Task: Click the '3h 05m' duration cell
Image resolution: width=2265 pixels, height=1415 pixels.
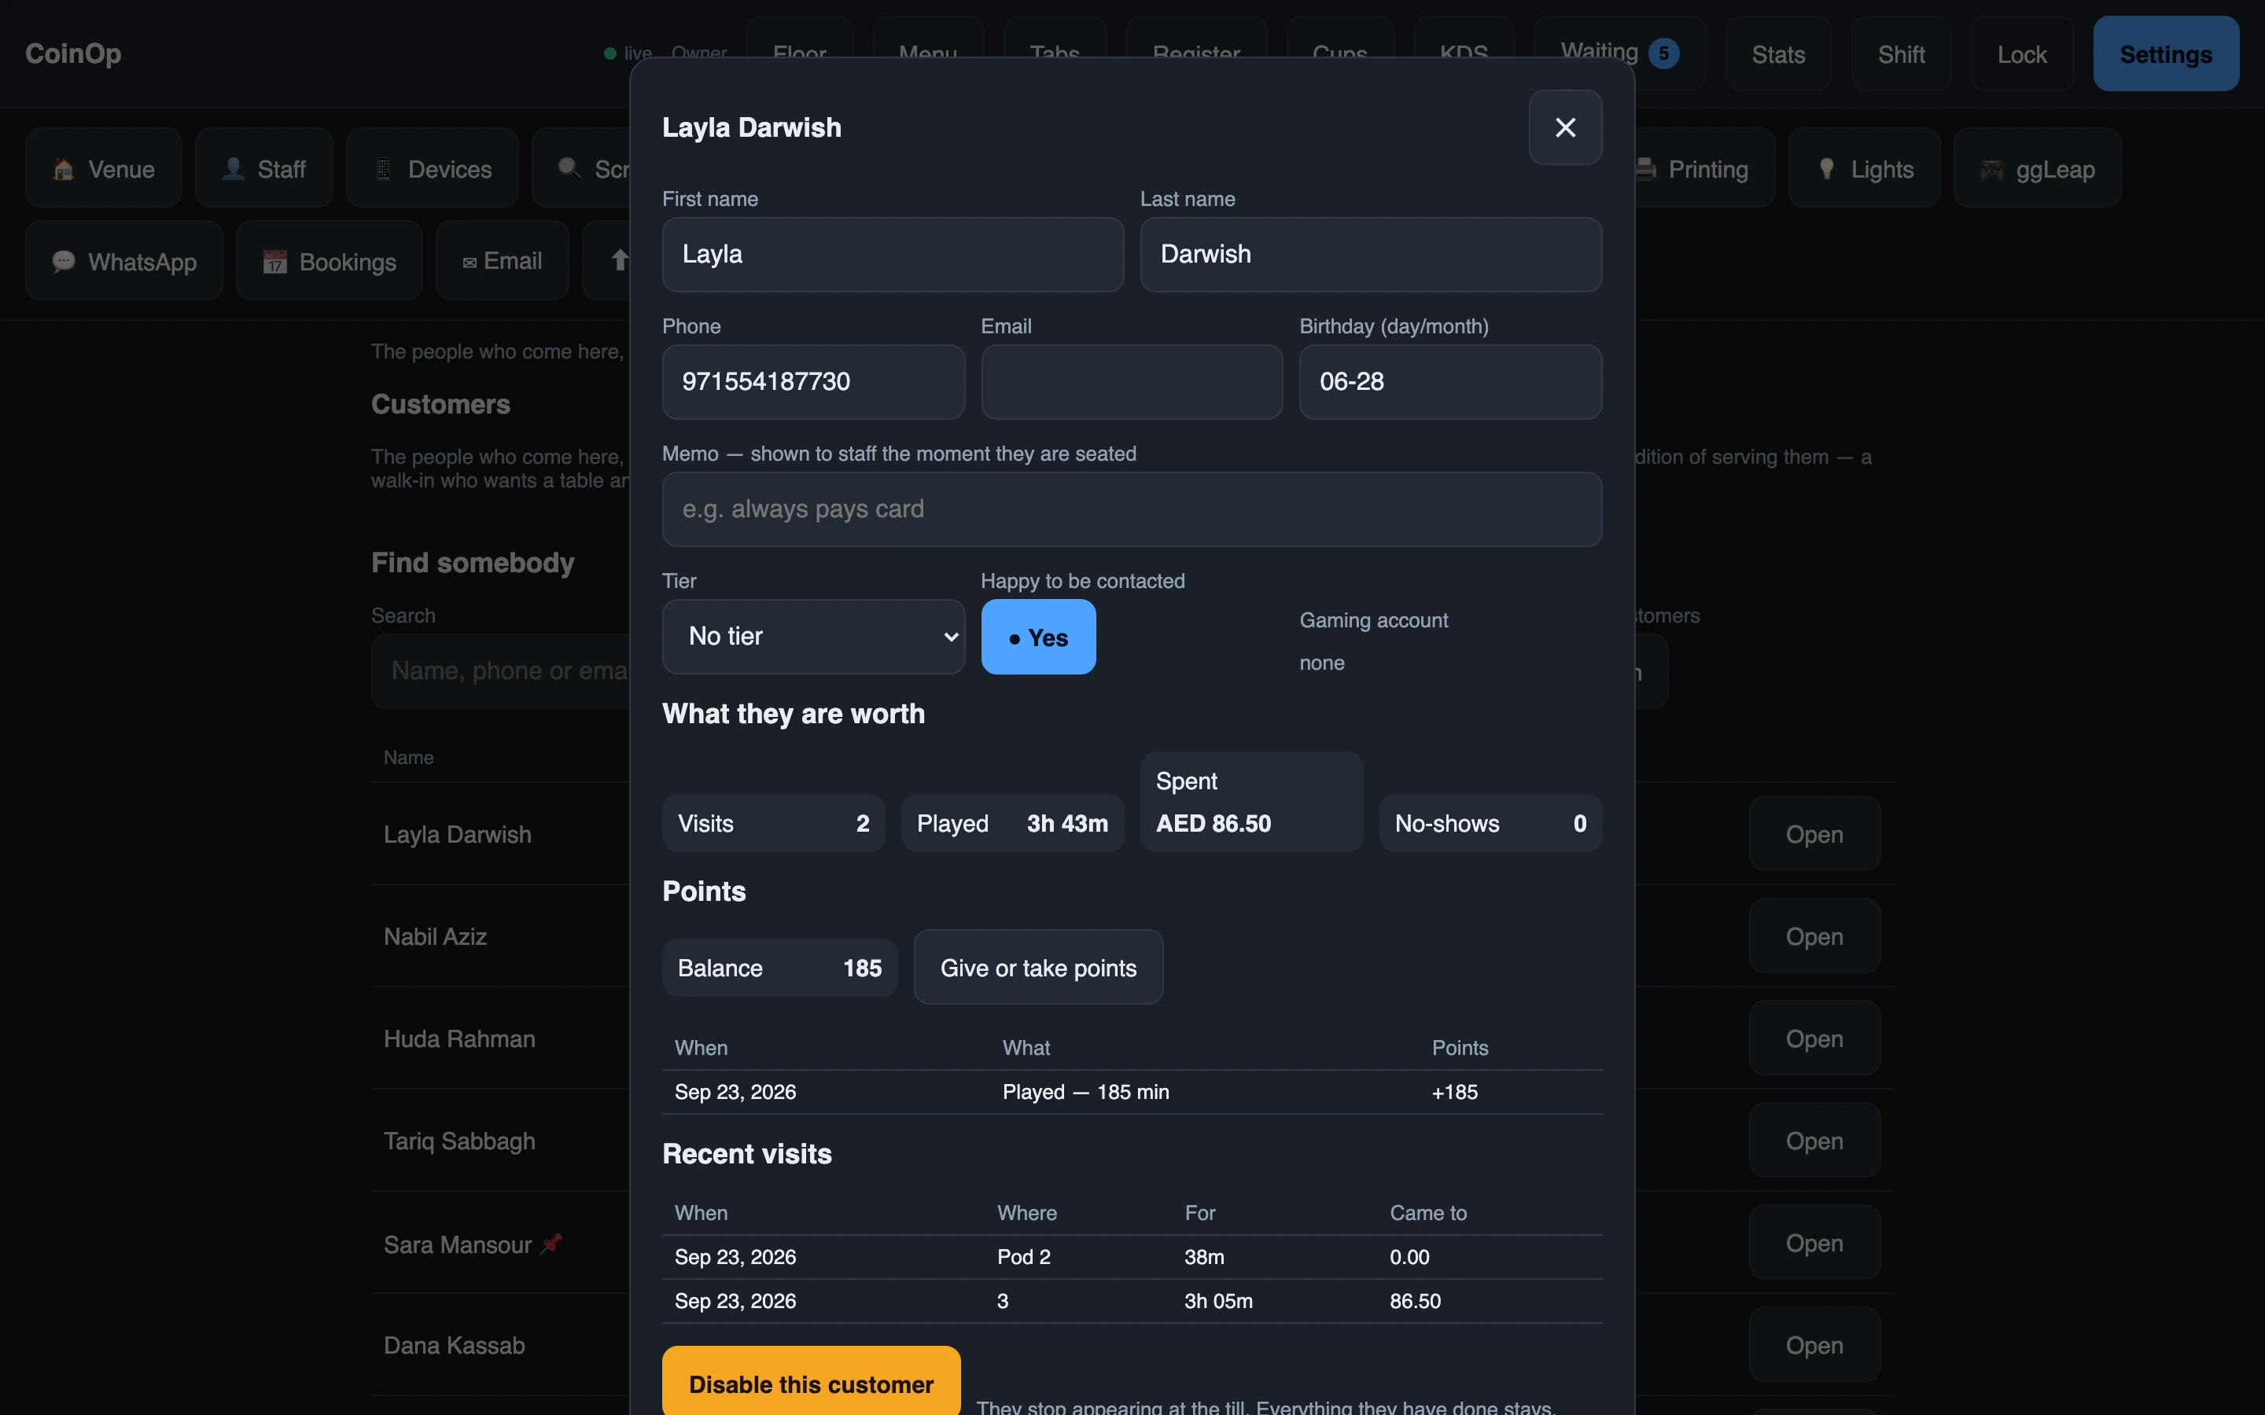Action: 1217,1301
